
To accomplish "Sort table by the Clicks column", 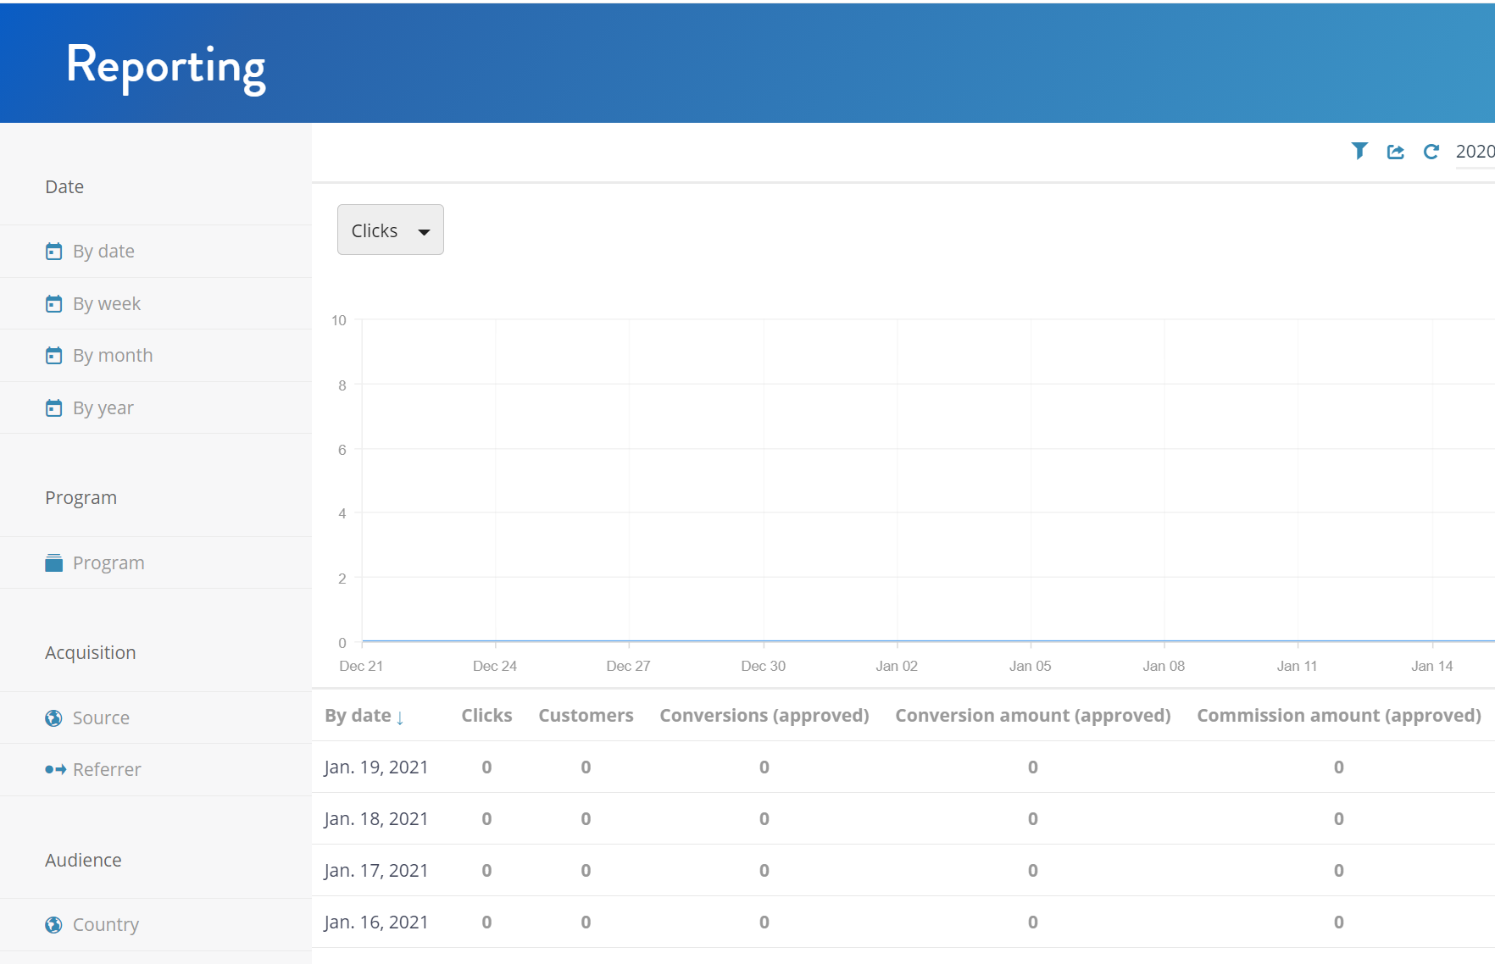I will (486, 716).
